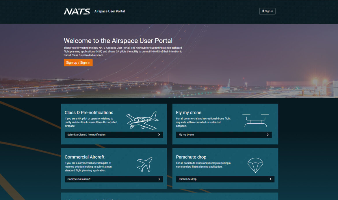Click the welcome paragraph starting 'Thank you for visiting'
The height and width of the screenshot is (200, 338).
pyautogui.click(x=123, y=51)
